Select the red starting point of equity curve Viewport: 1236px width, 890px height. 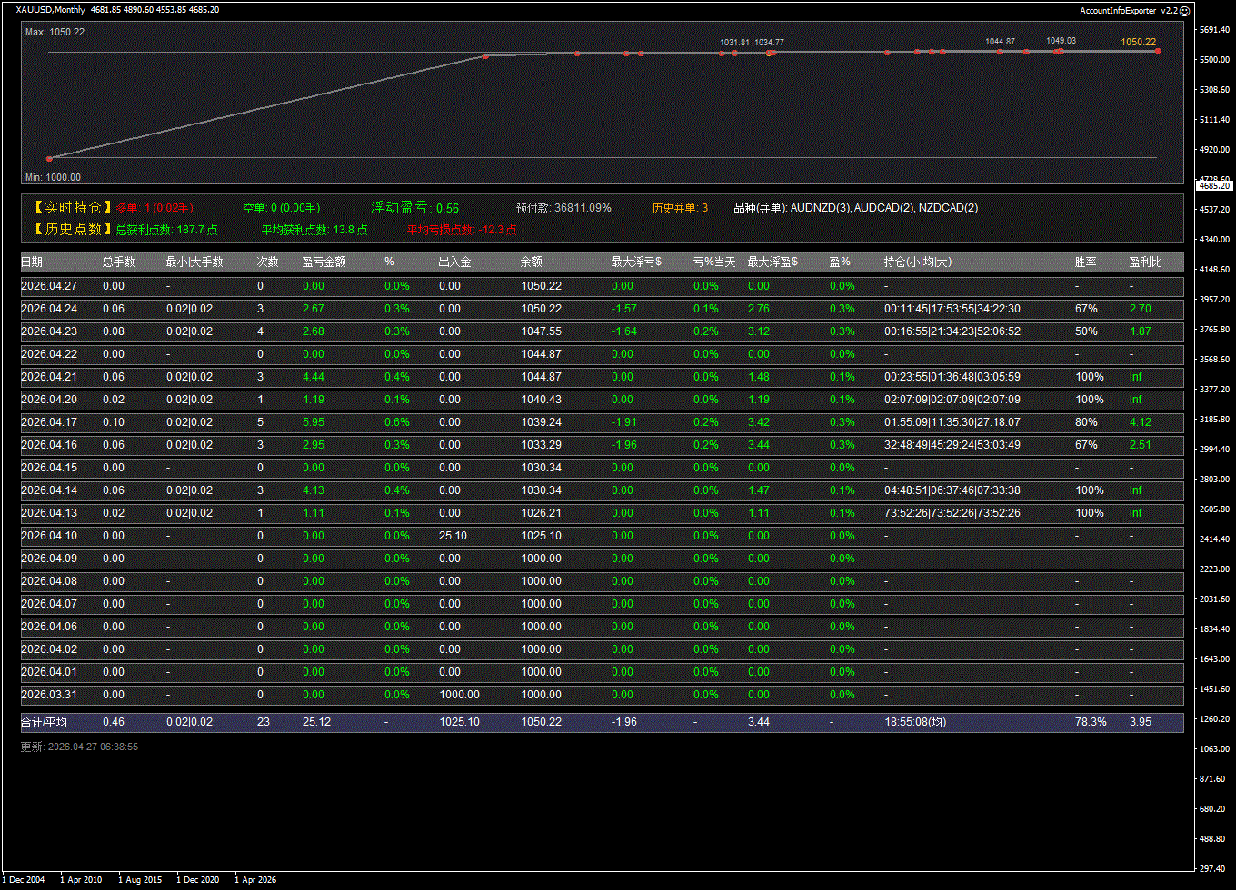[49, 158]
